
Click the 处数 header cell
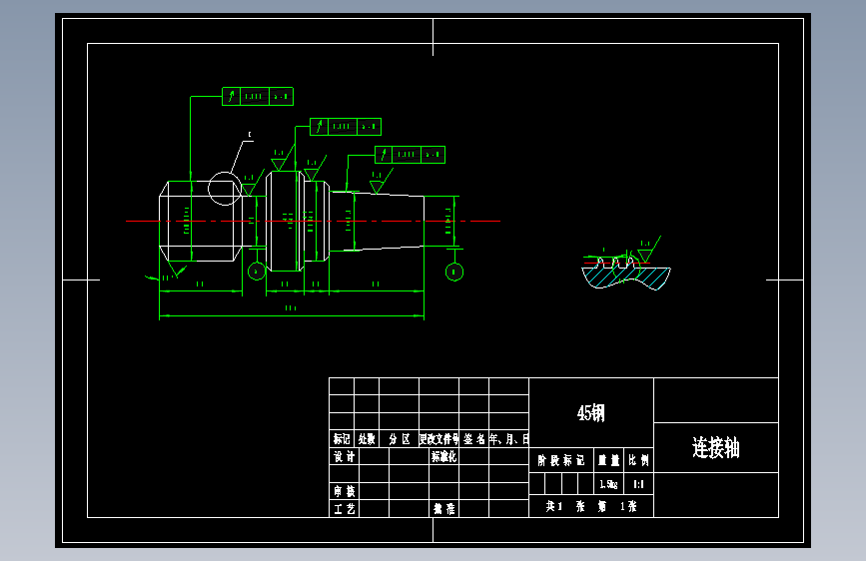367,439
